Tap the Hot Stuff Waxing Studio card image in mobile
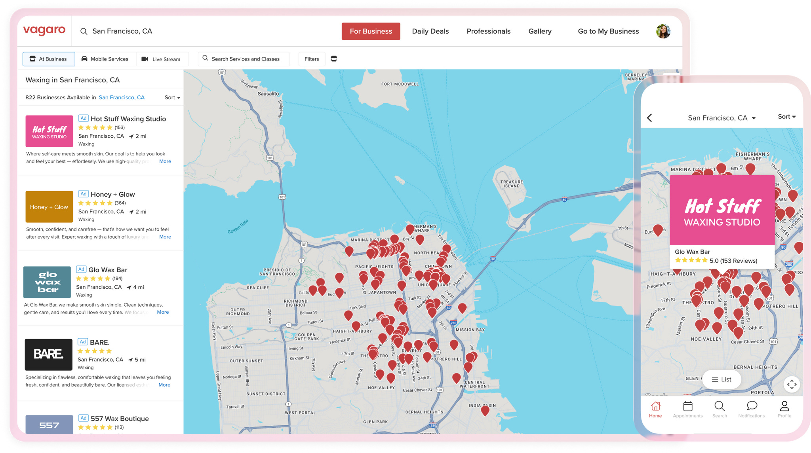811x453 pixels. pyautogui.click(x=722, y=210)
